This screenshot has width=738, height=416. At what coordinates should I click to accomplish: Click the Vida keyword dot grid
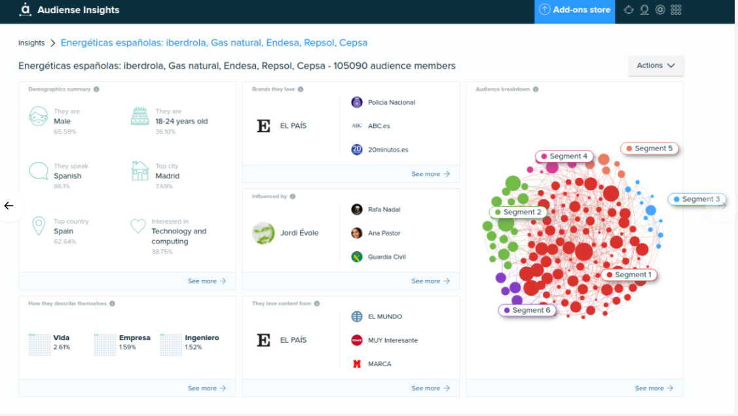(x=39, y=345)
